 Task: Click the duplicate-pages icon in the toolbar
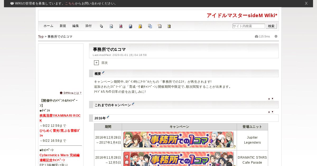click(x=101, y=26)
